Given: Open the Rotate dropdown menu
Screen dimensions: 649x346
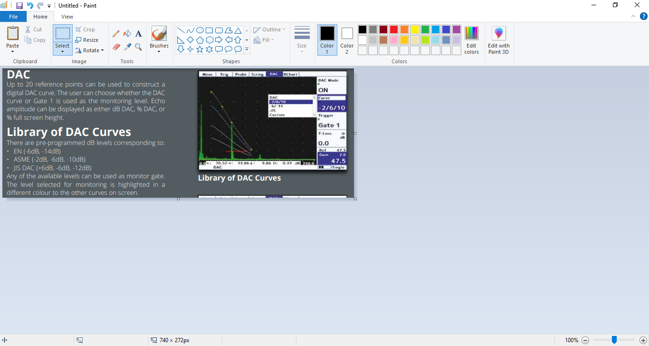Looking at the screenshot, I should (x=102, y=50).
